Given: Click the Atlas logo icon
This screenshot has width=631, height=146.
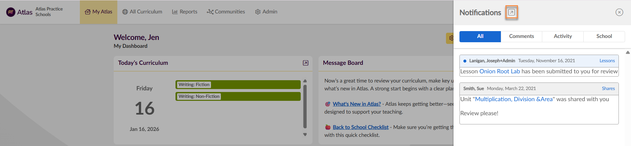Looking at the screenshot, I should click(11, 12).
